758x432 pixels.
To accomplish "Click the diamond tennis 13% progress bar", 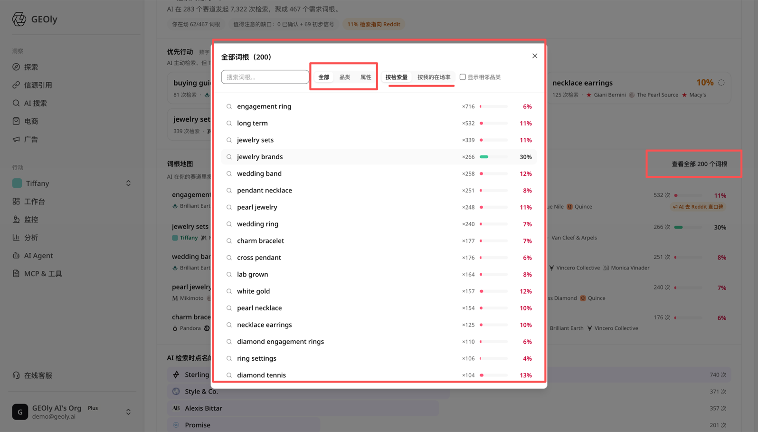I will pyautogui.click(x=494, y=375).
